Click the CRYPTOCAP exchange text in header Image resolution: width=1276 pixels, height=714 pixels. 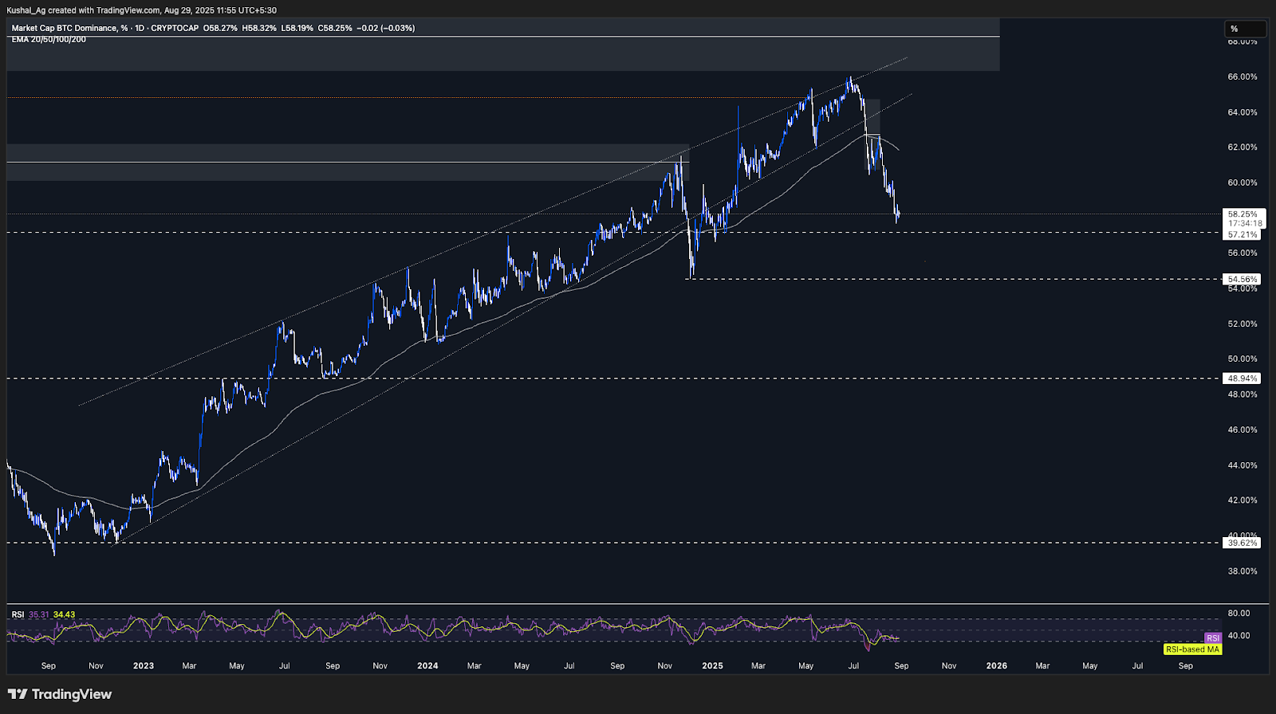pyautogui.click(x=175, y=28)
